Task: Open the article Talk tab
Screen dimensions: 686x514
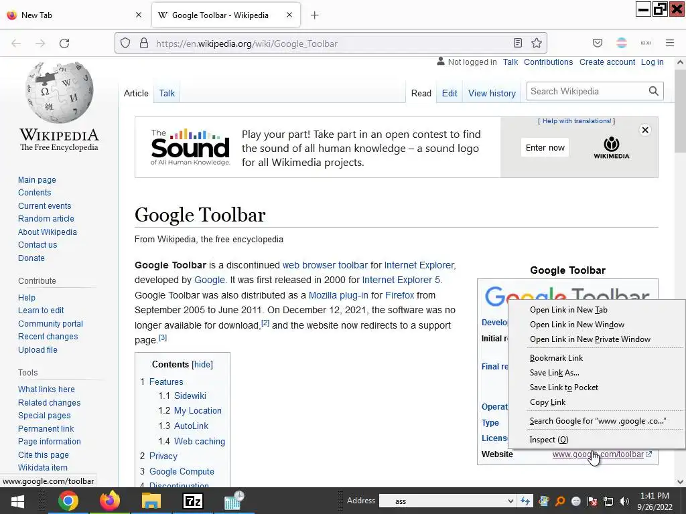Action: (x=167, y=93)
